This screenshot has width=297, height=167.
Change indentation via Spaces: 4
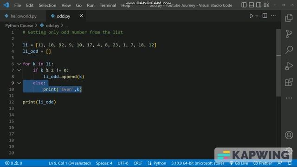[104, 163]
